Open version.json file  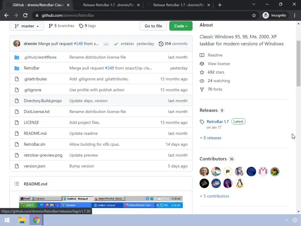click(x=35, y=166)
